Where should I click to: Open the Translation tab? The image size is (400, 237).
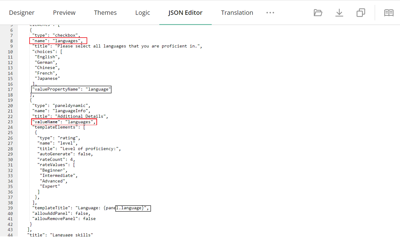point(237,13)
